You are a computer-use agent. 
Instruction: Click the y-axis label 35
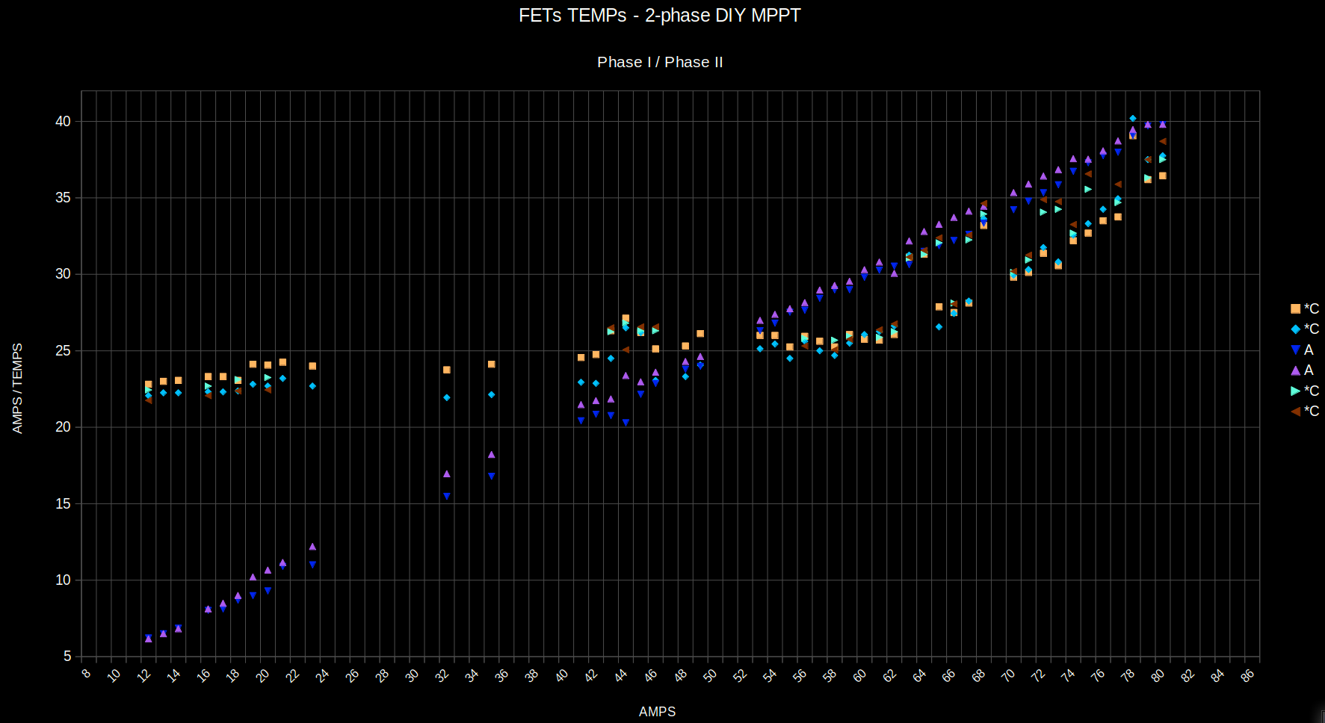[x=63, y=198]
